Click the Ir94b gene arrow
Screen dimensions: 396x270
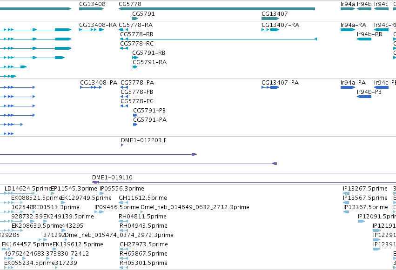[364, 9]
